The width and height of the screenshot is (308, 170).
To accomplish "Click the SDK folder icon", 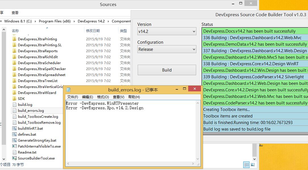I will [14, 98].
